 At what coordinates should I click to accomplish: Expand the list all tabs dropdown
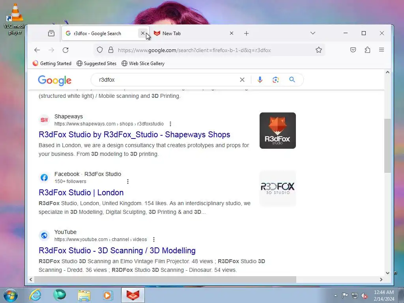tap(313, 33)
